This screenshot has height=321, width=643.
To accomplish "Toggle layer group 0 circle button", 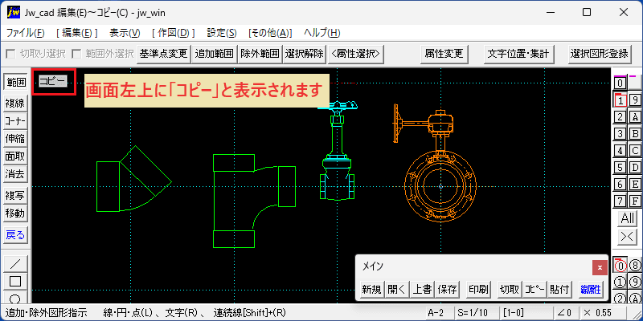I will click(620, 266).
